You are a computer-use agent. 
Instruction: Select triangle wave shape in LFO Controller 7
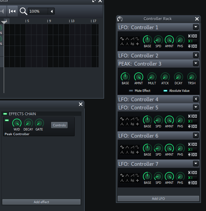(x=127, y=175)
